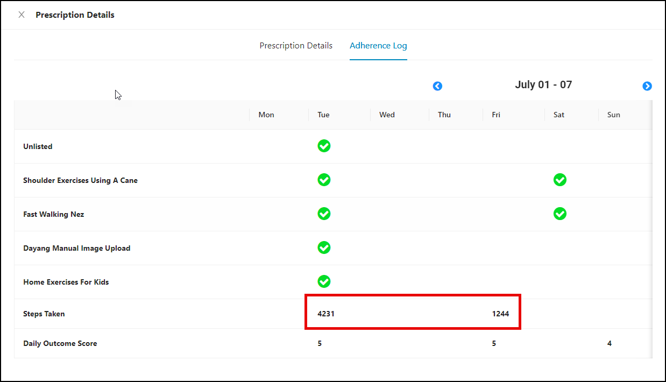Click the Home Exercises For Kids label

(x=66, y=282)
